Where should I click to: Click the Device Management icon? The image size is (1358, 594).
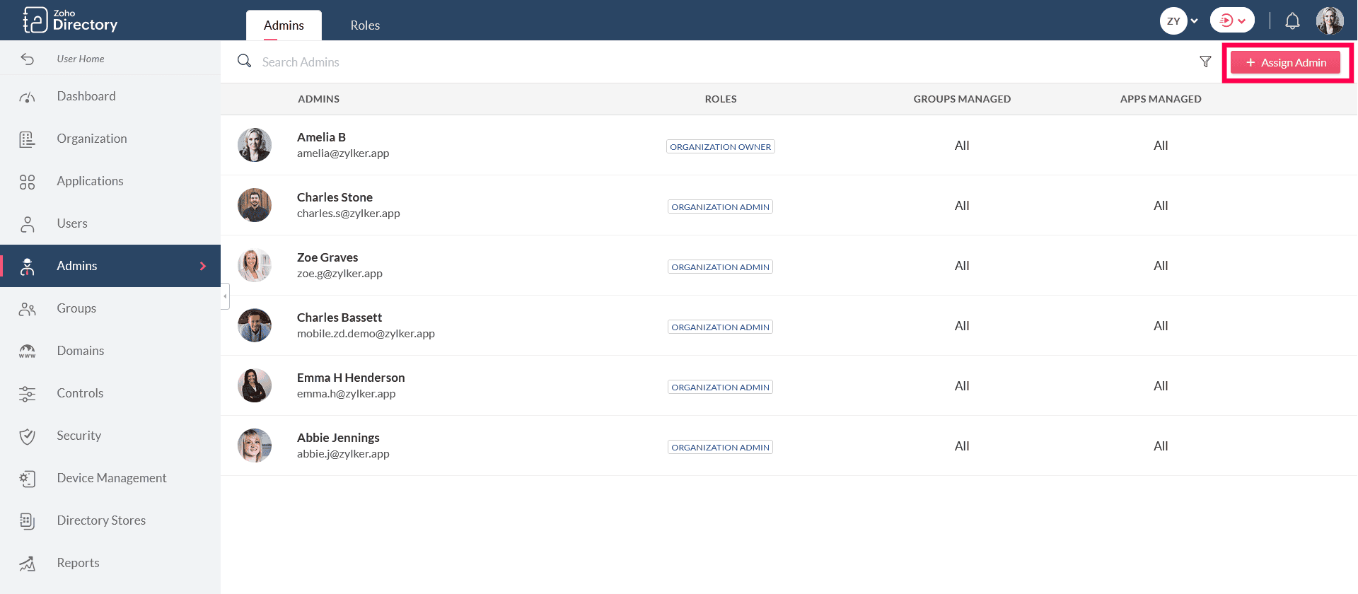click(x=27, y=479)
